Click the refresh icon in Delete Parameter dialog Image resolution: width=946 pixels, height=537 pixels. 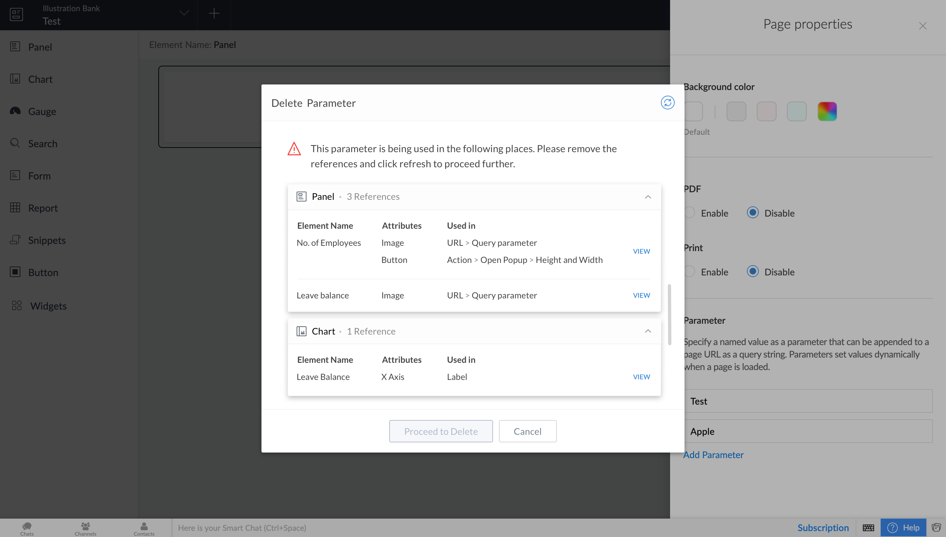click(667, 103)
